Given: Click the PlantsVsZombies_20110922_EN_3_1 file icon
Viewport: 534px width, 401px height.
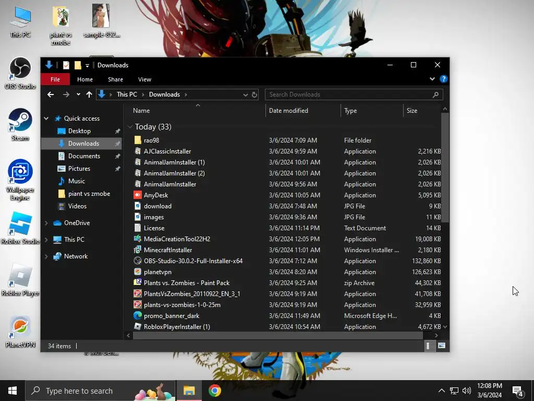Looking at the screenshot, I should click(138, 293).
